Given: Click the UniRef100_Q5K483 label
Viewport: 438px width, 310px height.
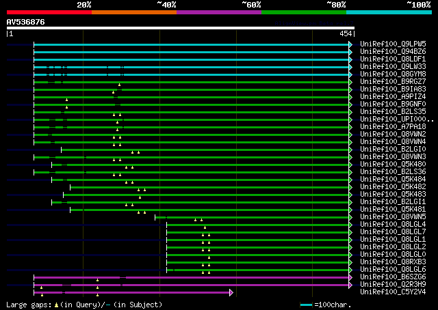Looking at the screenshot, I should tap(393, 195).
